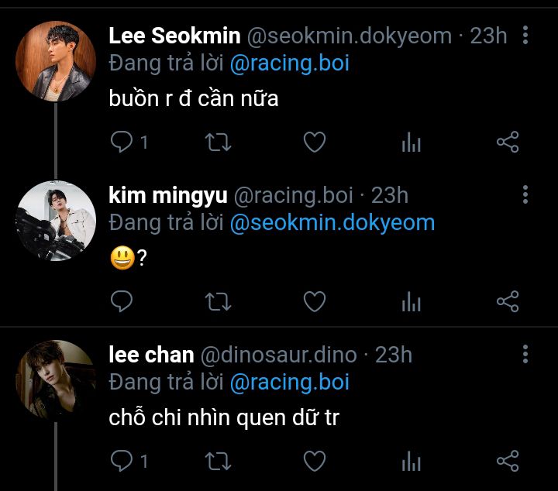Reply to lee chan's tweet
This screenshot has height=491, width=558.
click(x=122, y=462)
